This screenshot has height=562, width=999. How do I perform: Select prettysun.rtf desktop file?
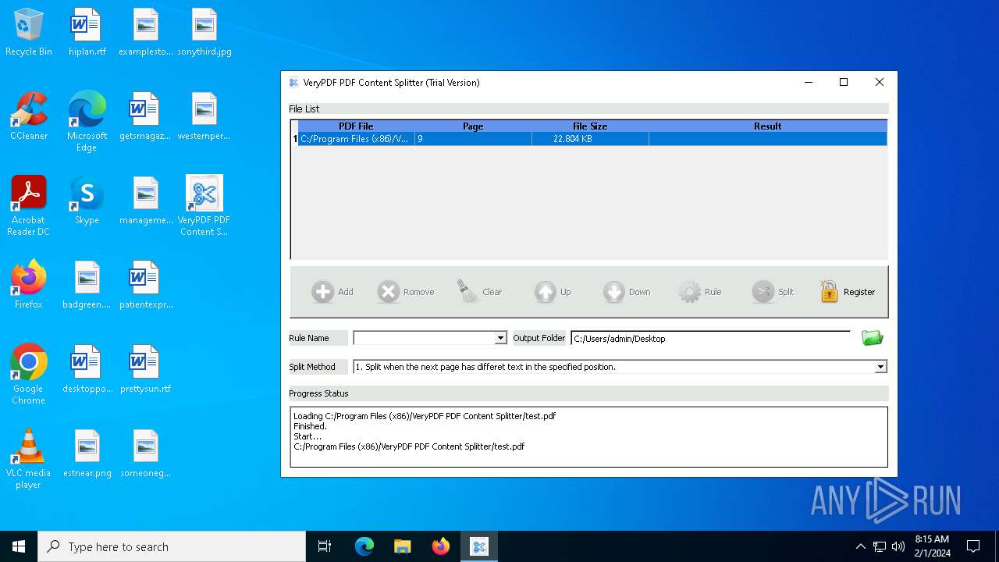point(146,370)
